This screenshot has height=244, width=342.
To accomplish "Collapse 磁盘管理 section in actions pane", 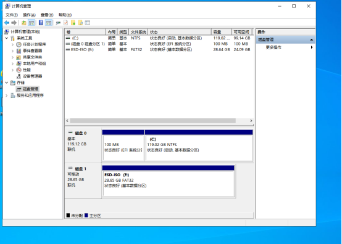I will coord(312,39).
